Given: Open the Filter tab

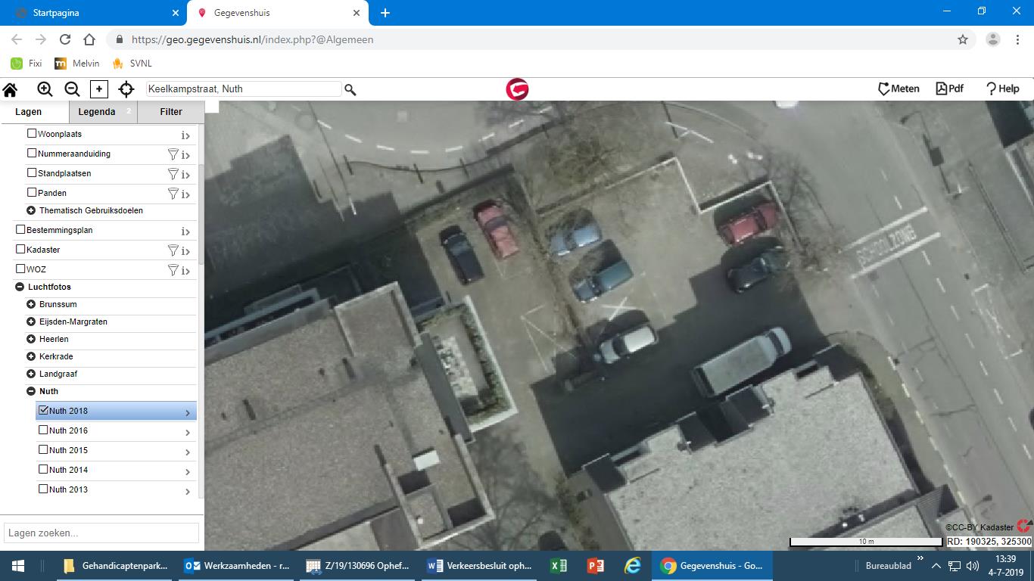Looking at the screenshot, I should 171,112.
